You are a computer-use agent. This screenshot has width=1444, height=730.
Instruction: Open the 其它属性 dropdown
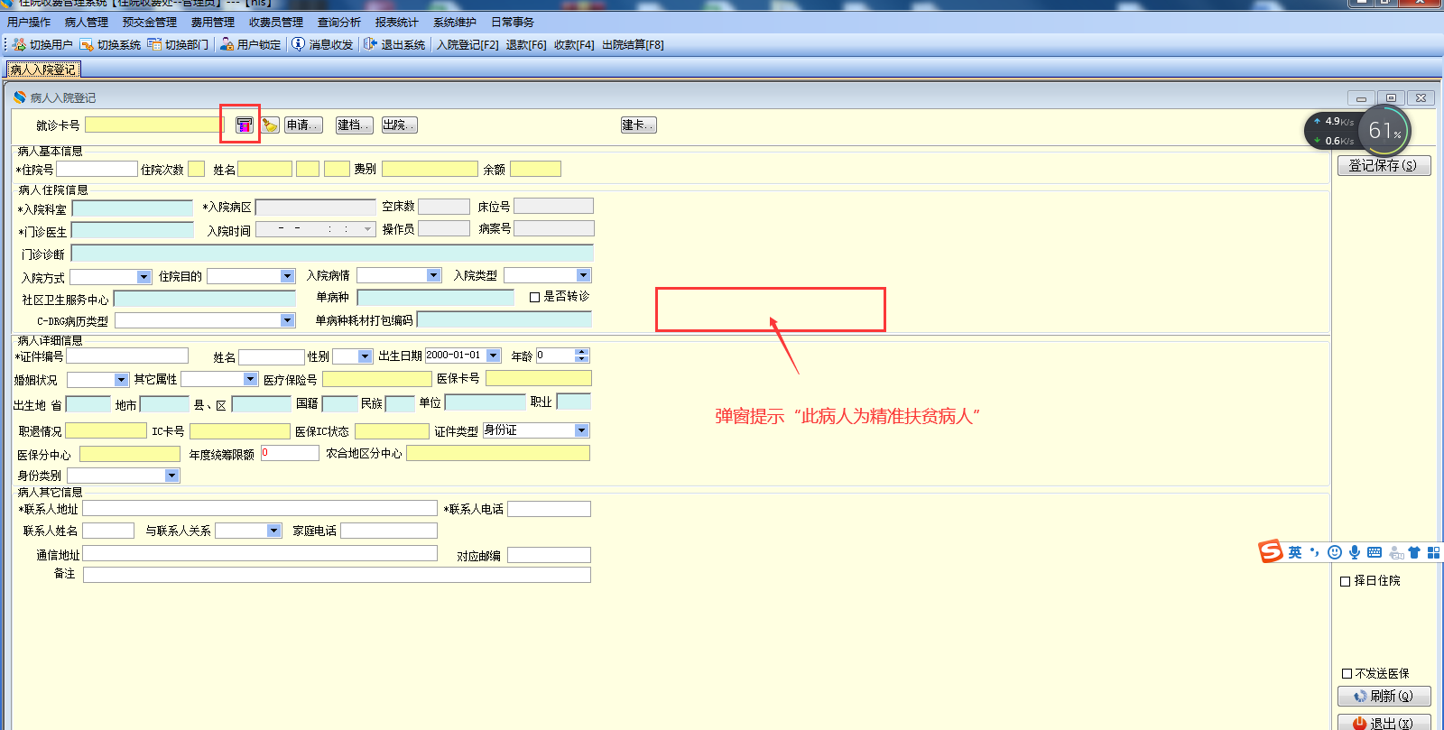coord(251,379)
